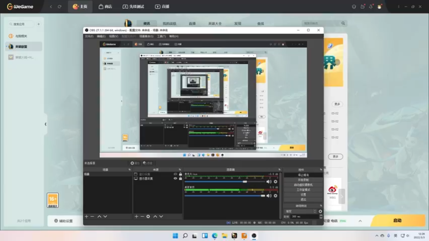This screenshot has width=429, height=241.
Task: Open source 滤镜 filters button
Action: [x=148, y=163]
